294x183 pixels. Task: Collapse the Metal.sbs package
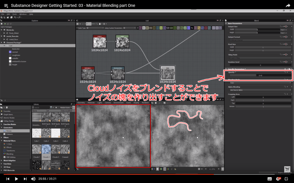[x=2, y=30]
